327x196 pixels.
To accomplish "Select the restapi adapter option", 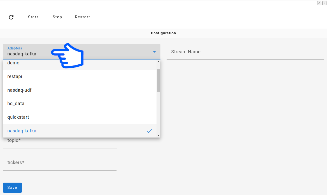I will pyautogui.click(x=15, y=76).
